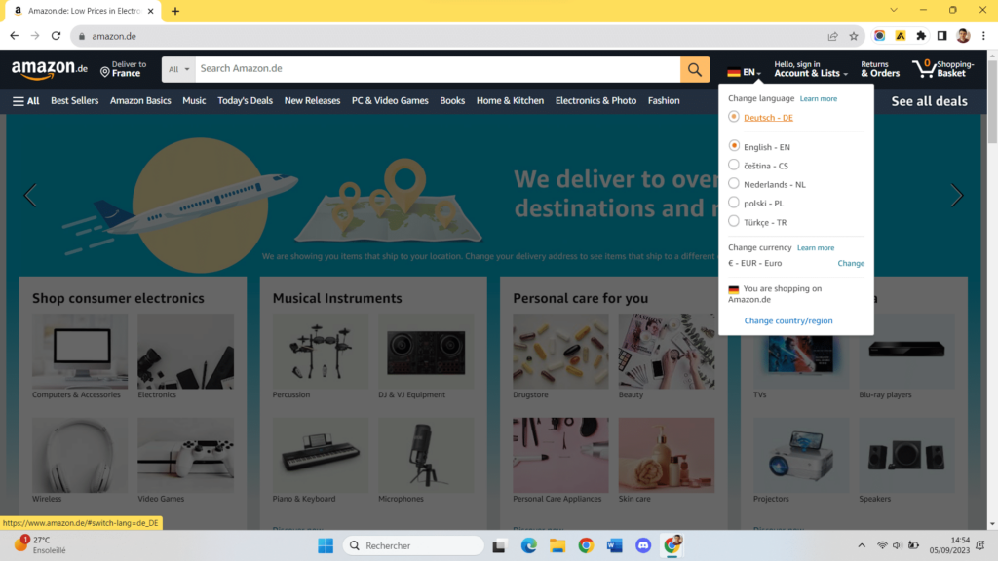The width and height of the screenshot is (998, 561).
Task: Open the All hamburger menu
Action: [x=26, y=101]
